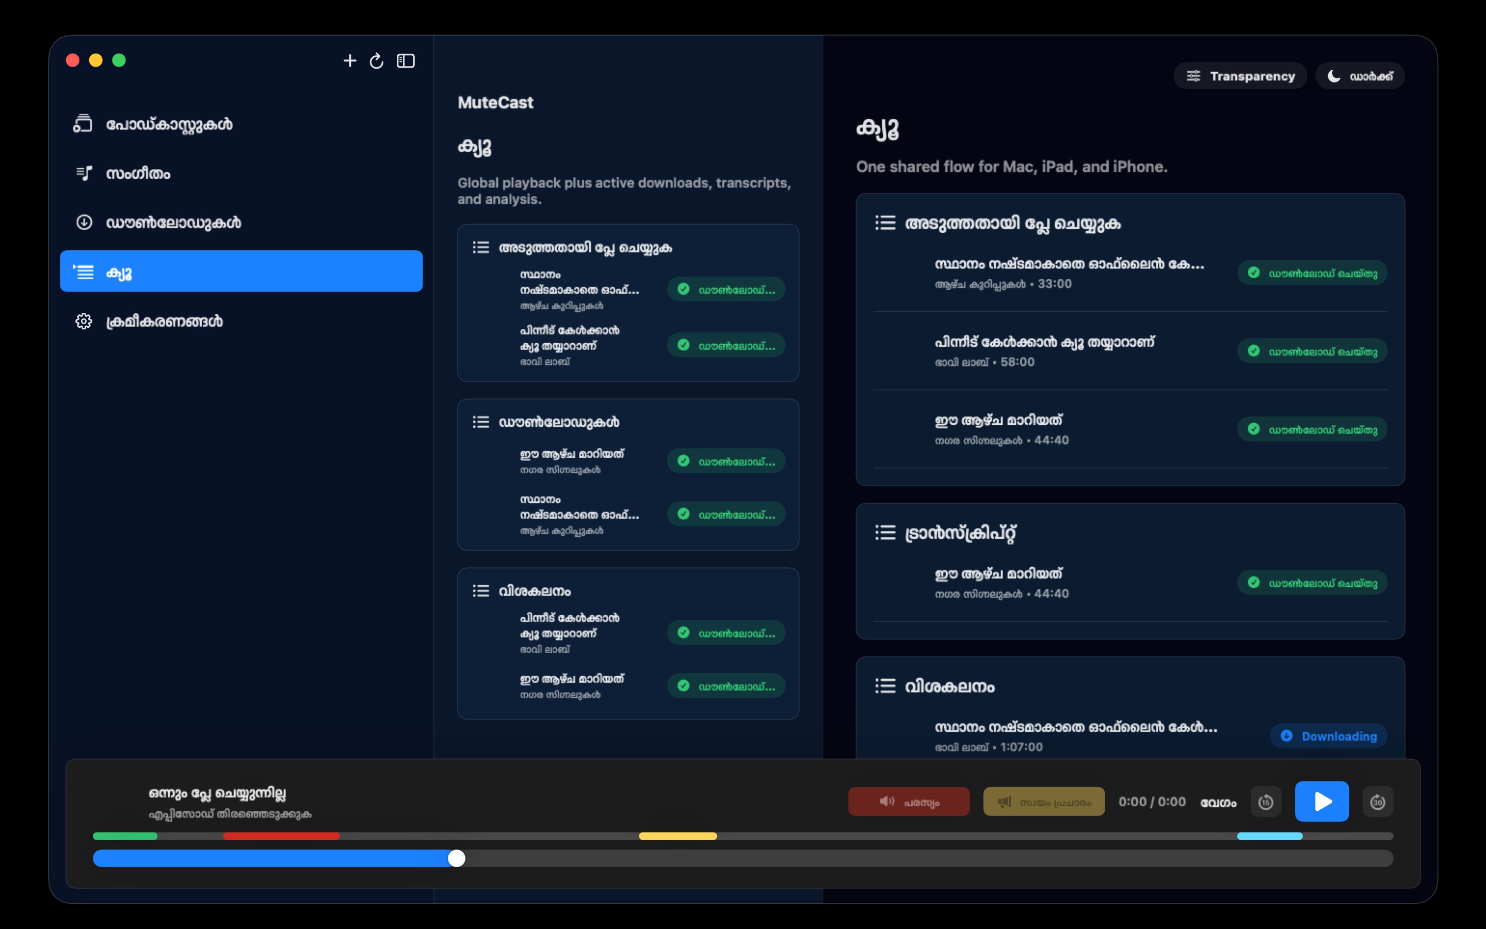Screen dimensions: 1486x929
Task: Click list icon beside middle-panel വിശകലനം heading
Action: pos(481,590)
